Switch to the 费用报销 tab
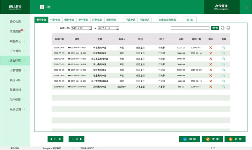 click(83, 20)
